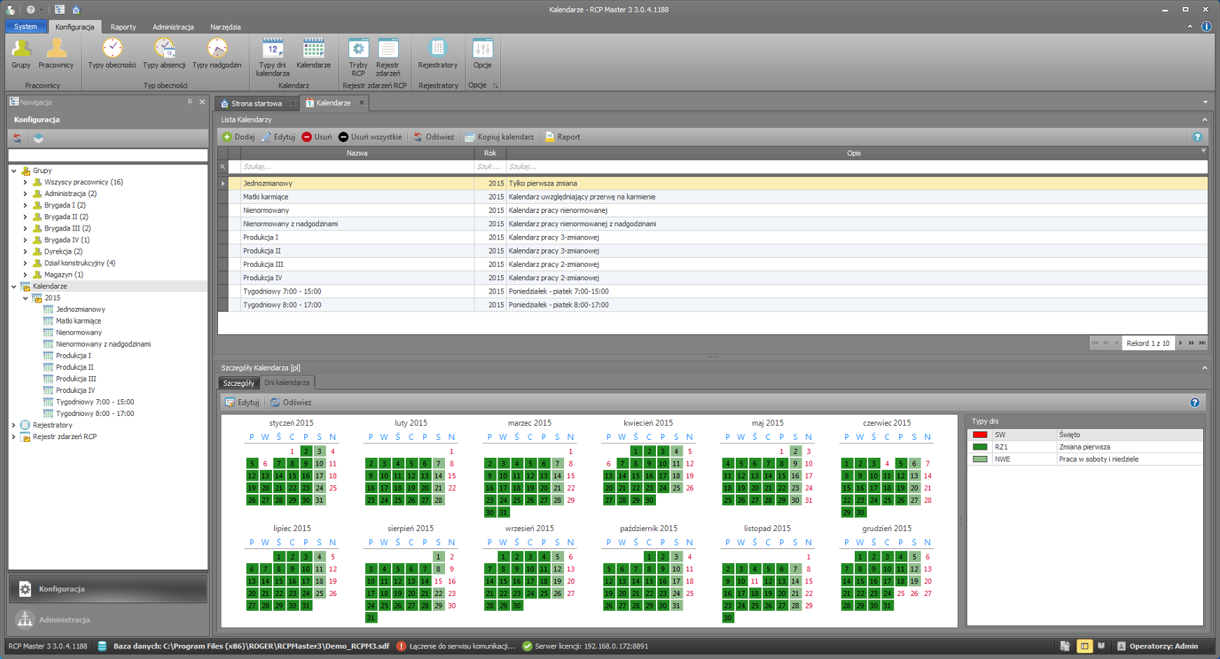Click Odśwież in the calendar details toolbar
The image size is (1220, 659).
click(291, 403)
